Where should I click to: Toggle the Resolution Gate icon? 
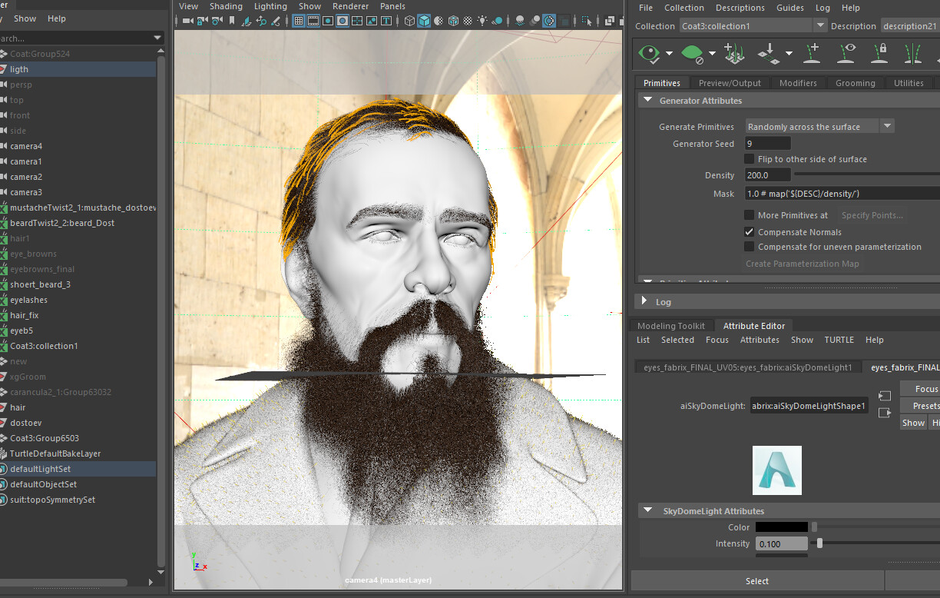328,21
